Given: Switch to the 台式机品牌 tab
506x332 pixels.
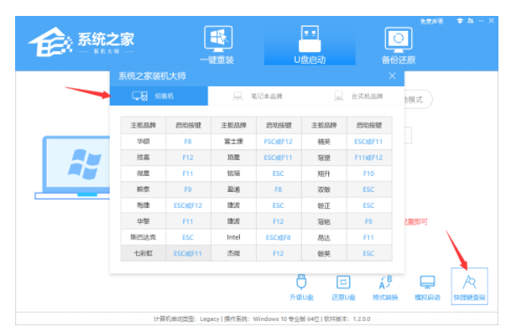Looking at the screenshot, I should [x=358, y=96].
